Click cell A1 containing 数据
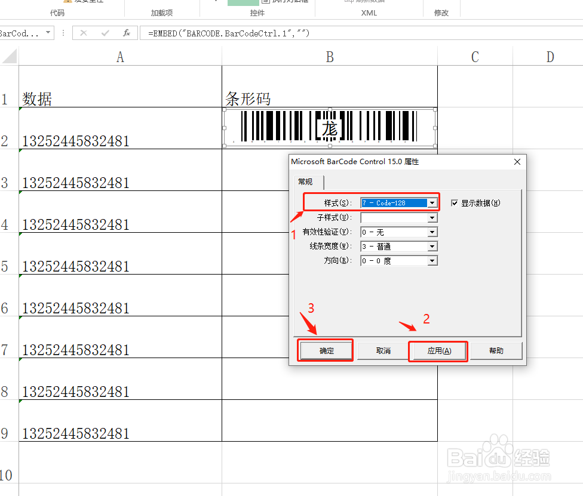 pos(120,87)
